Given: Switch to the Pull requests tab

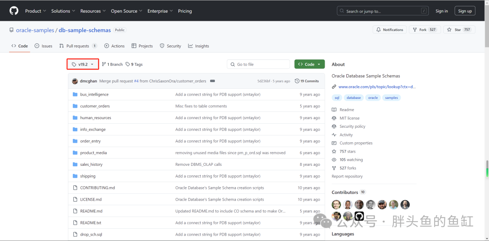Looking at the screenshot, I should 77,46.
